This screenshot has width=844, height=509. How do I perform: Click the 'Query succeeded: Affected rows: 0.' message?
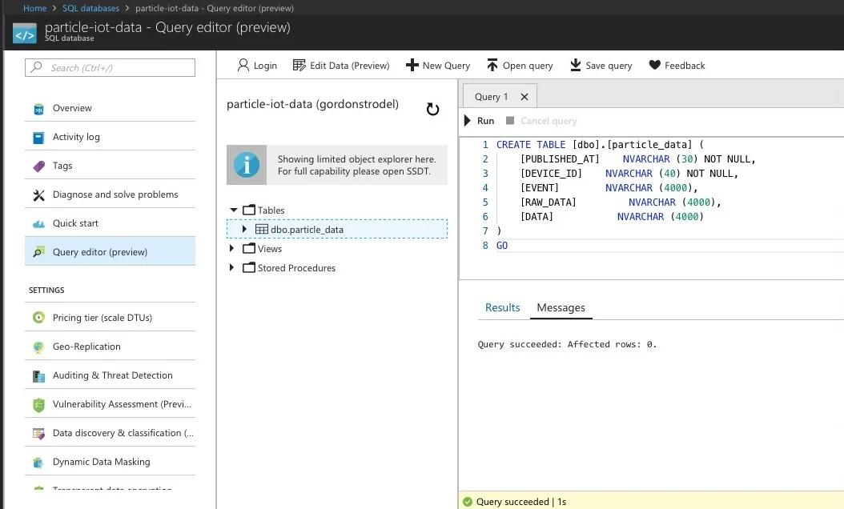click(567, 344)
